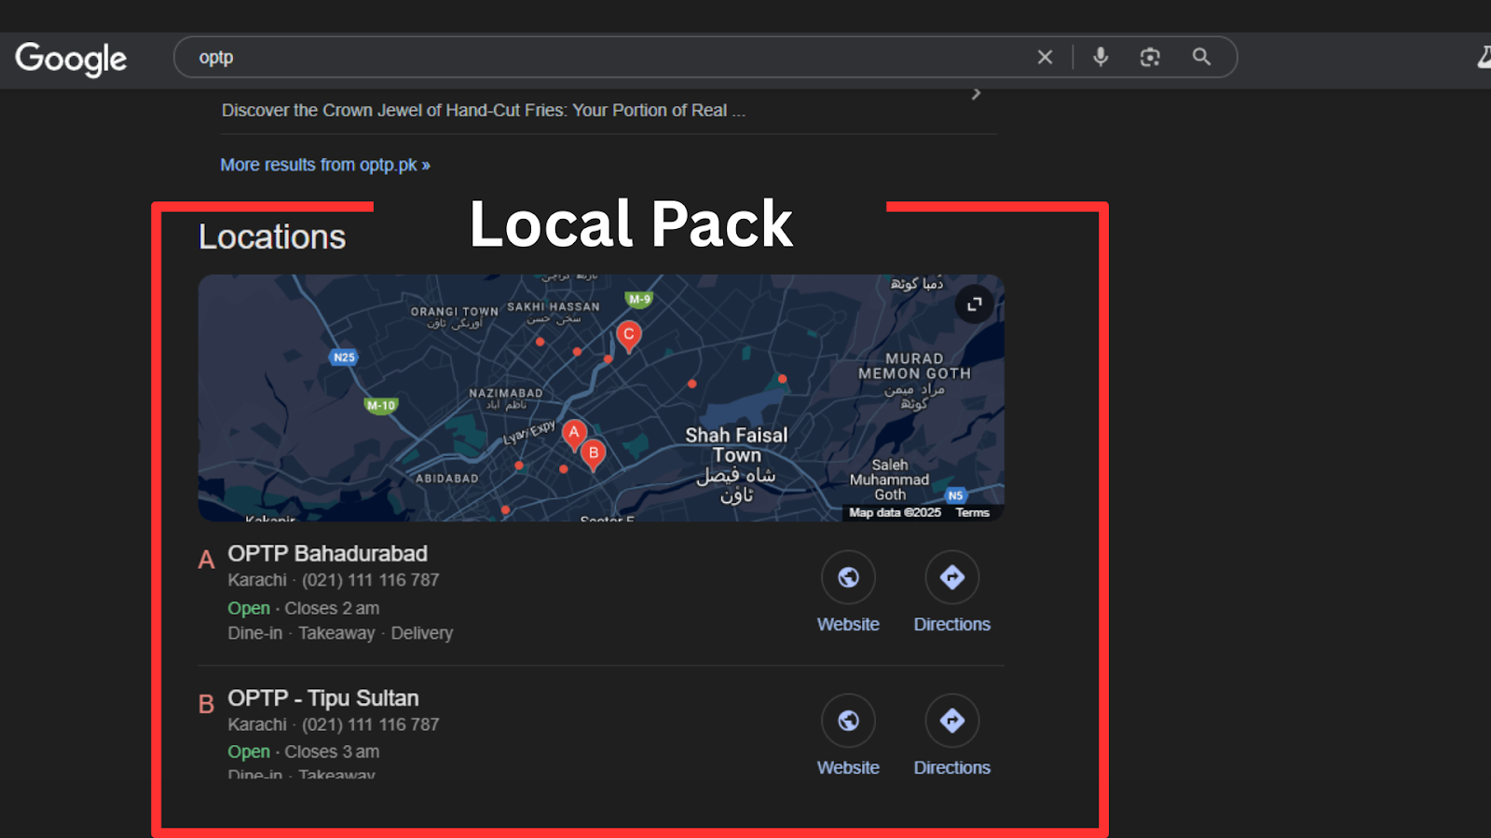Open Discover the Crown Jewel result
This screenshot has width=1491, height=838.
tap(483, 110)
